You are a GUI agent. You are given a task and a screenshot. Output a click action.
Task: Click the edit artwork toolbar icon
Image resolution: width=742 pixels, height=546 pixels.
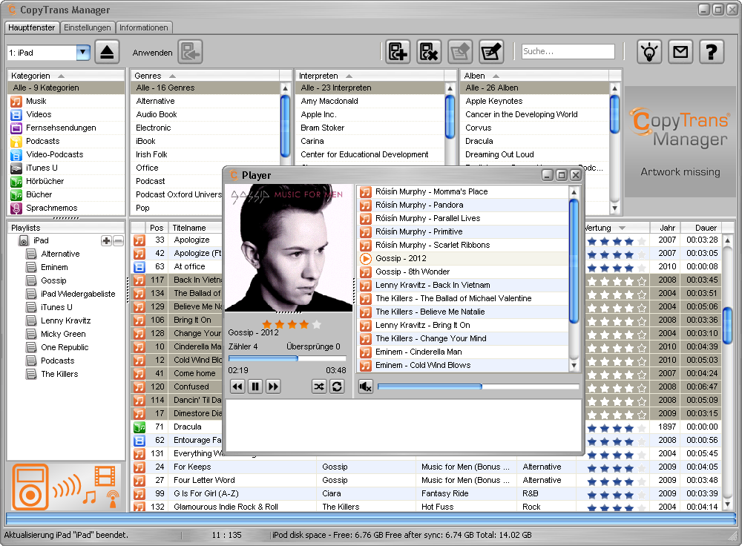460,52
